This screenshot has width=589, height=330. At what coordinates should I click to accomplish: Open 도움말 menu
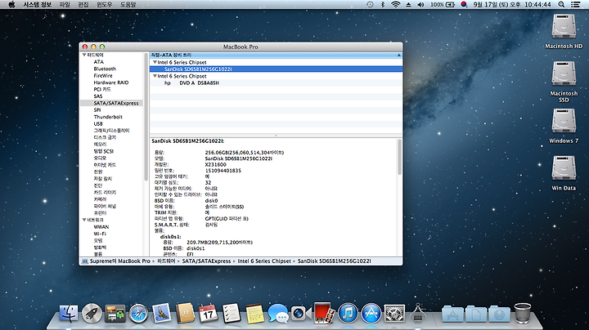(128, 5)
